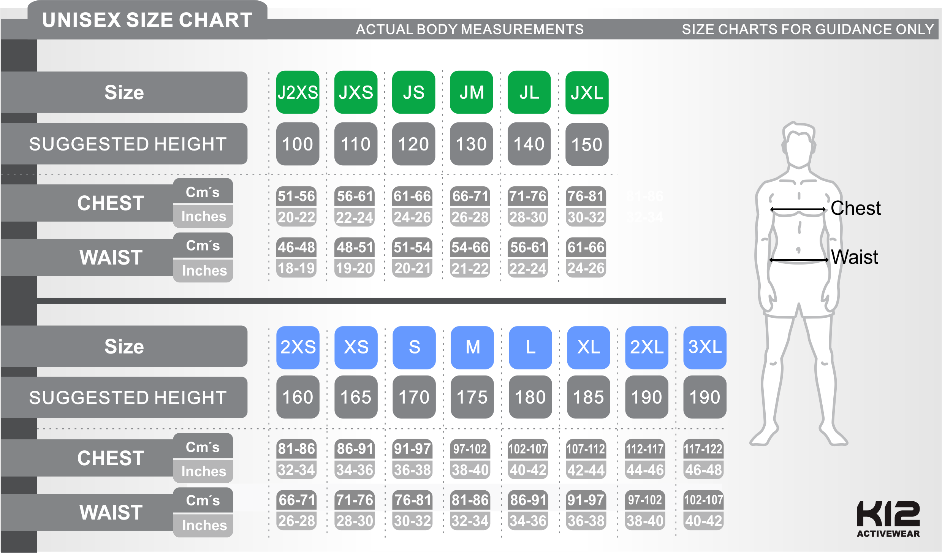Screen dimensions: 942x553
Task: Click the Chest label beside the figure
Action: tap(855, 208)
